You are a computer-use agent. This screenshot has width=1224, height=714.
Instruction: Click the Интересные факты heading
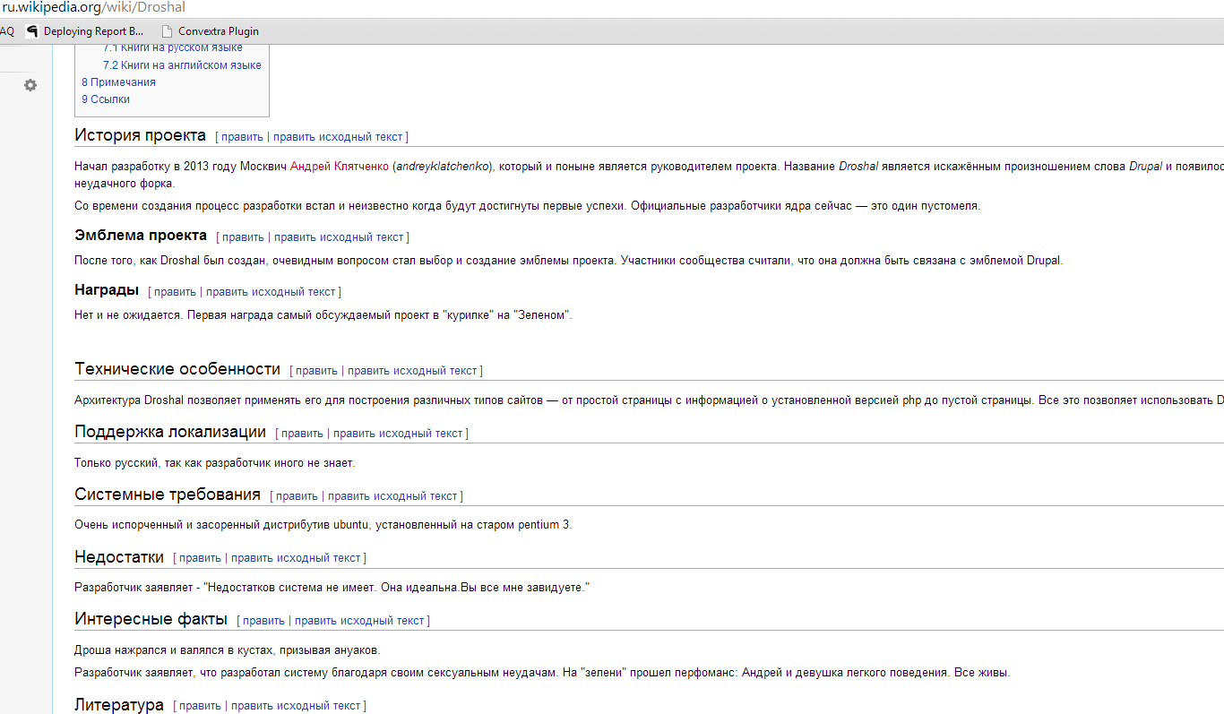click(x=151, y=620)
